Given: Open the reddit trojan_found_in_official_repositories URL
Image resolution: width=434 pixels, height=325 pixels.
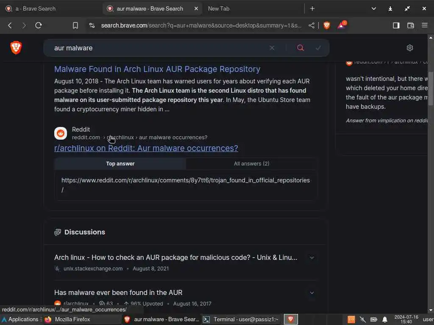Looking at the screenshot, I should pyautogui.click(x=186, y=185).
